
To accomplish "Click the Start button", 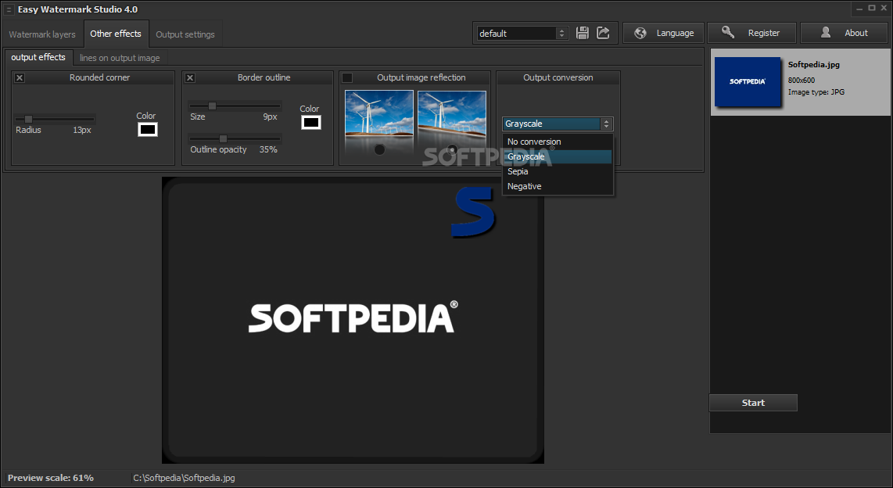I will coord(753,403).
